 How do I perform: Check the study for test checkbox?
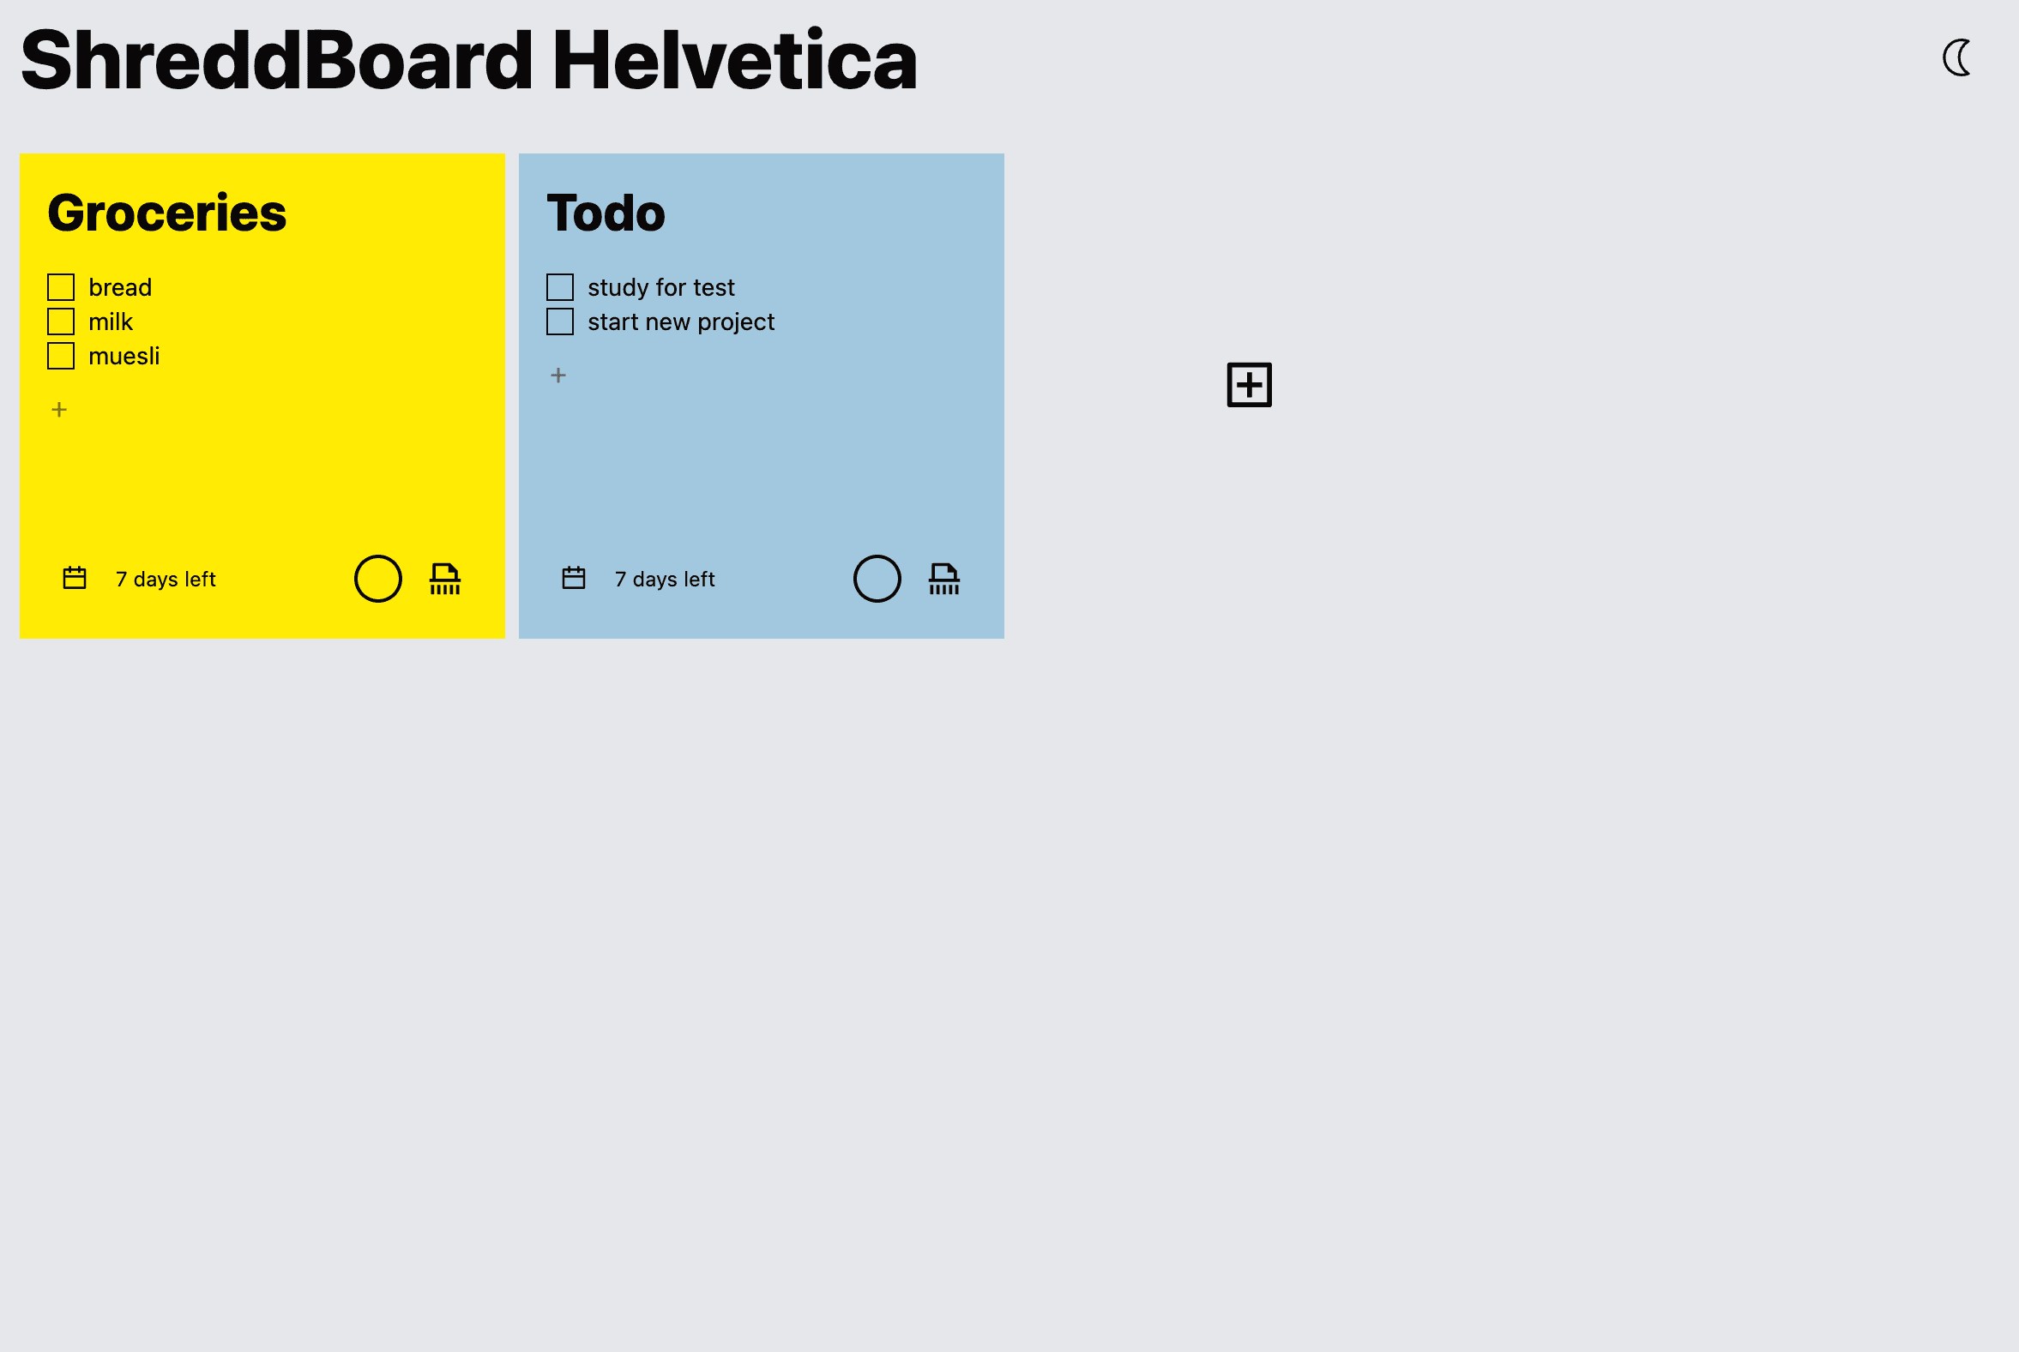[x=560, y=287]
